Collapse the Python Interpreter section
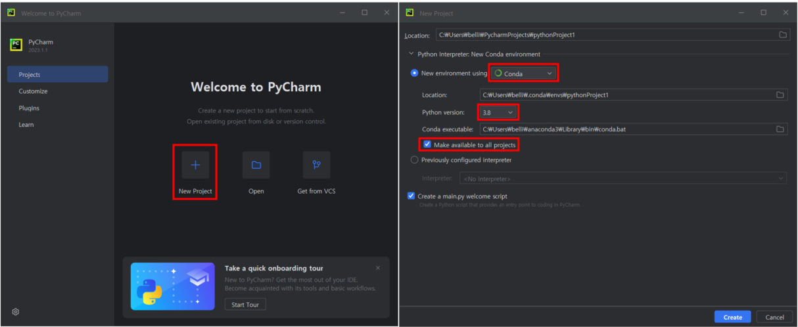 tap(411, 54)
